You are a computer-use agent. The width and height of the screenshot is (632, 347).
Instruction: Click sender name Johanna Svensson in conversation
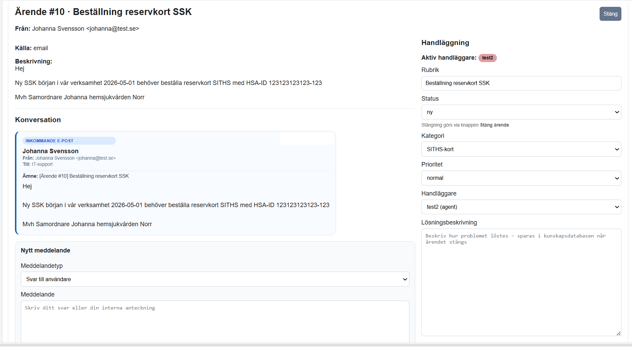tap(51, 151)
